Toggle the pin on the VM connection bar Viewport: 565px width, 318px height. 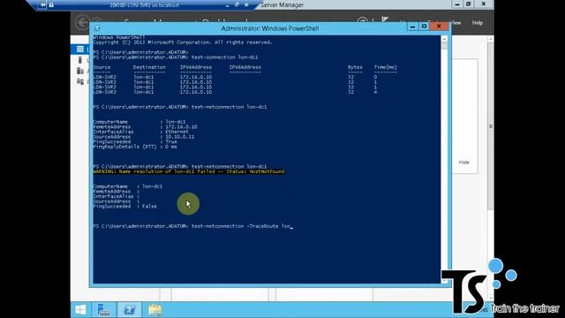tap(42, 5)
